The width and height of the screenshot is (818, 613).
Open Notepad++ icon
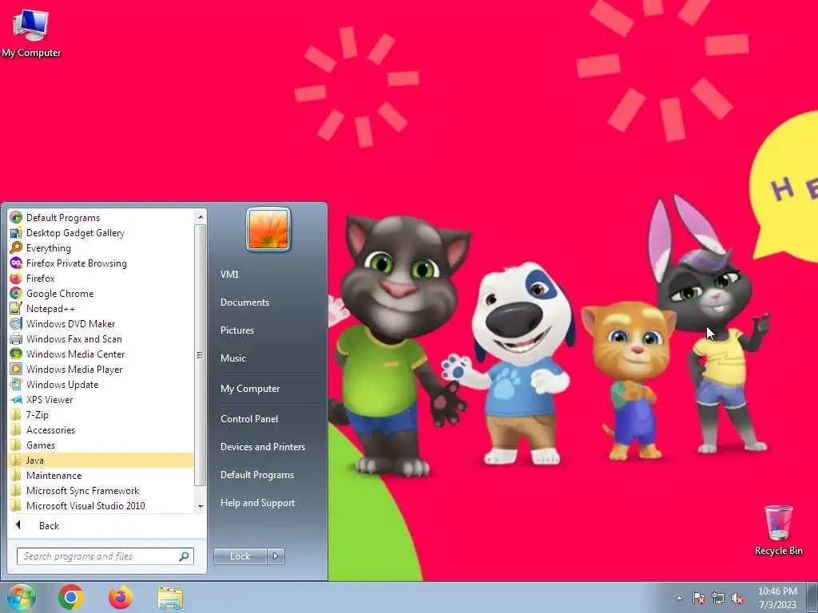16,308
